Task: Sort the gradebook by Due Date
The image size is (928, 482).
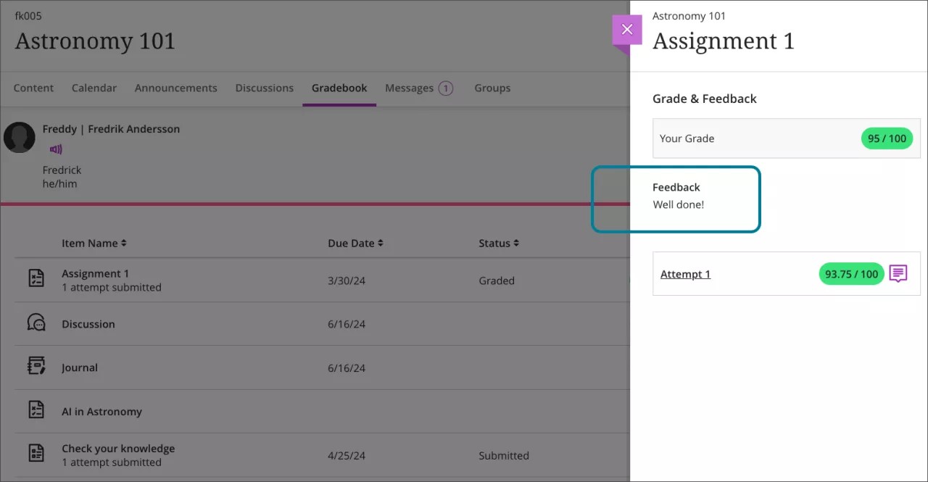Action: (355, 243)
